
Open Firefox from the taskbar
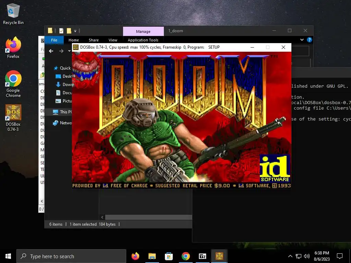[135, 256]
